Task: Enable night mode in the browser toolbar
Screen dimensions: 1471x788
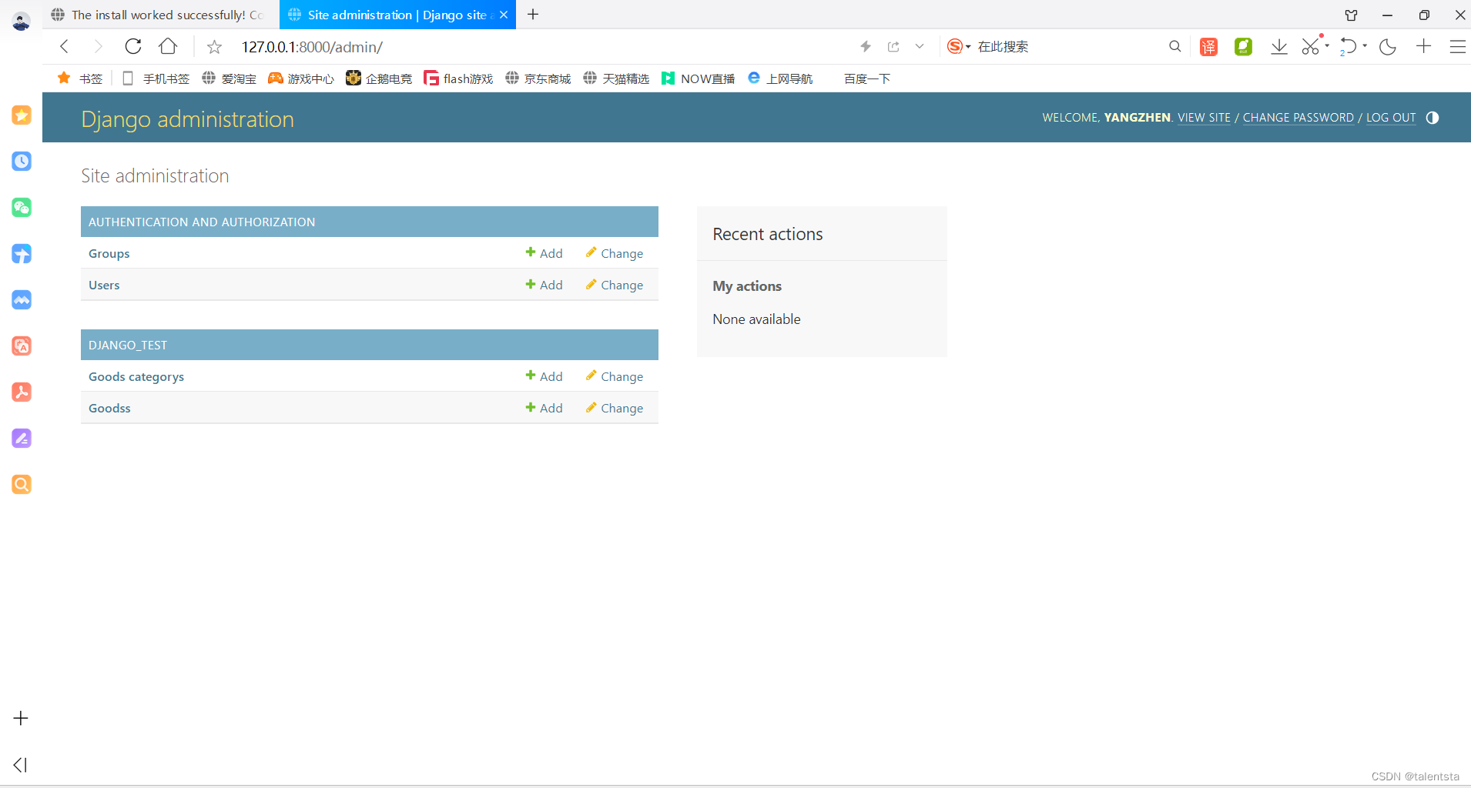Action: [1387, 47]
